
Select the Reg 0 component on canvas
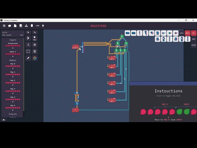[x=112, y=58]
